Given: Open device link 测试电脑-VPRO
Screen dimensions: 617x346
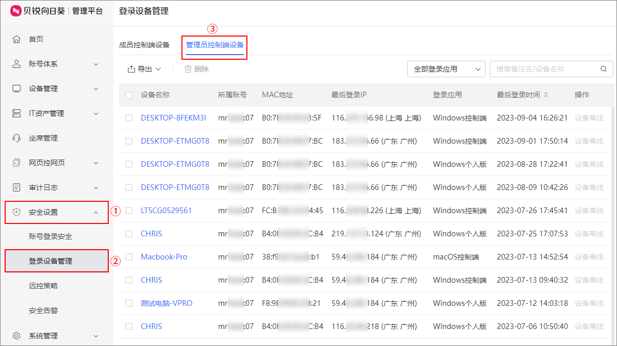Looking at the screenshot, I should coord(166,303).
